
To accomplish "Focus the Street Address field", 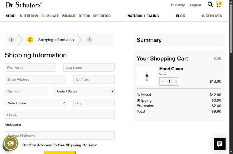I will click(x=35, y=79).
